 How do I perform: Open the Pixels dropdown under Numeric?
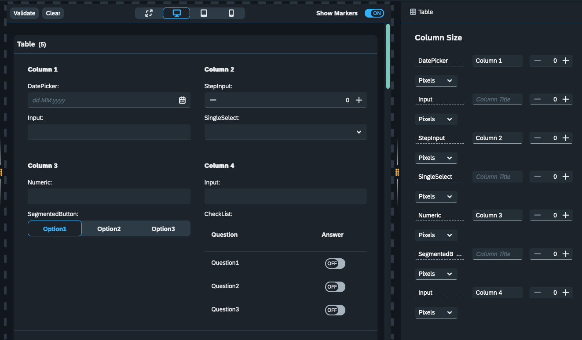[x=436, y=235]
